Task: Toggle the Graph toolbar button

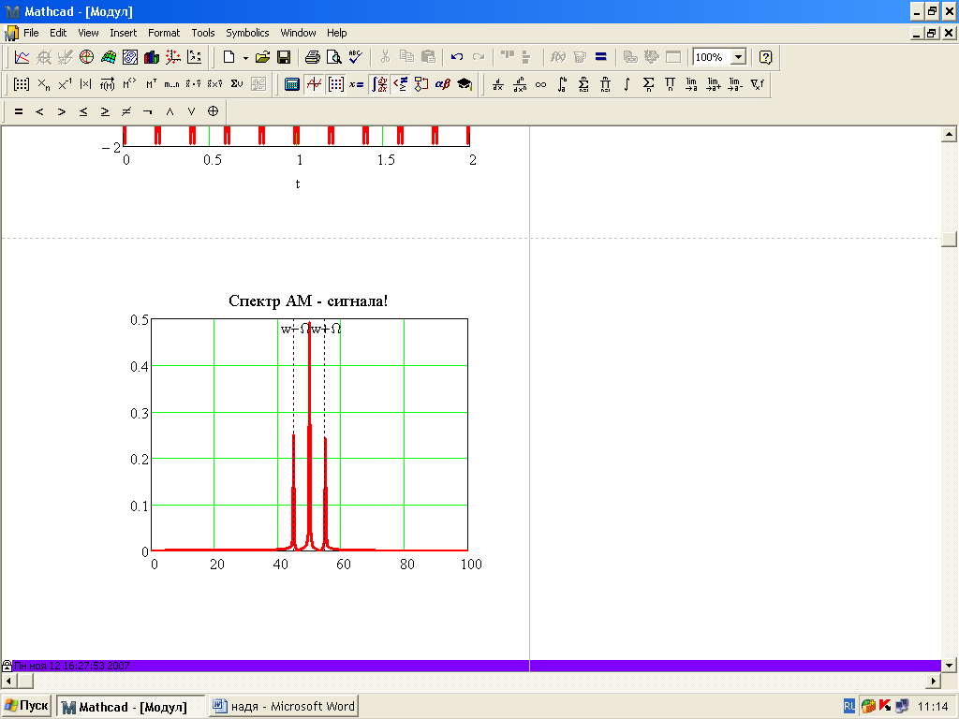Action: click(x=314, y=84)
